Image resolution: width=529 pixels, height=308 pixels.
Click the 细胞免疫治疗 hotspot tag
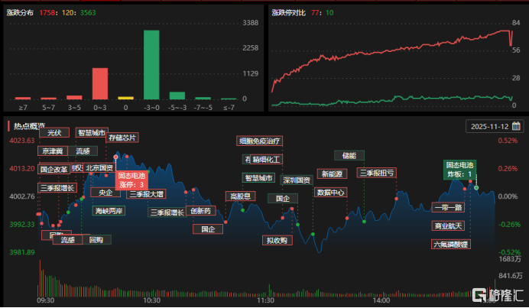260,141
